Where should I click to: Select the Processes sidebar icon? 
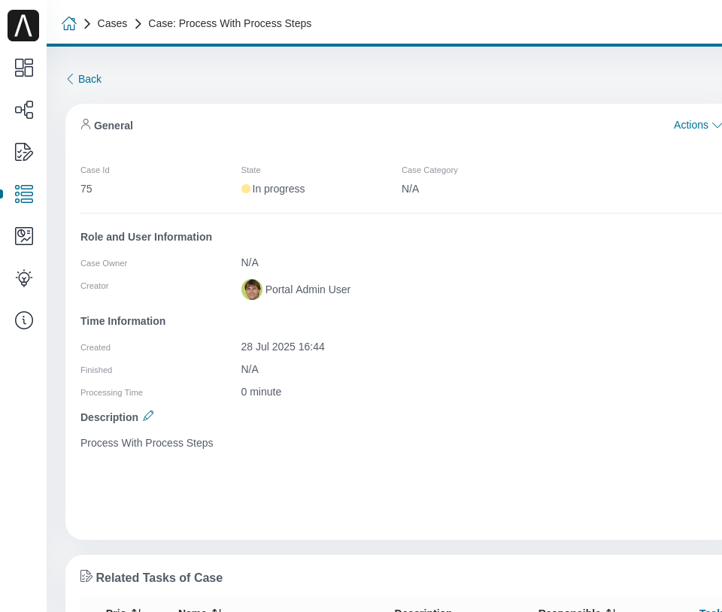[24, 110]
